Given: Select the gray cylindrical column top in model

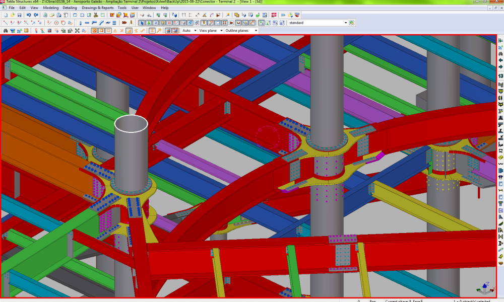Looking at the screenshot, I should (x=131, y=124).
